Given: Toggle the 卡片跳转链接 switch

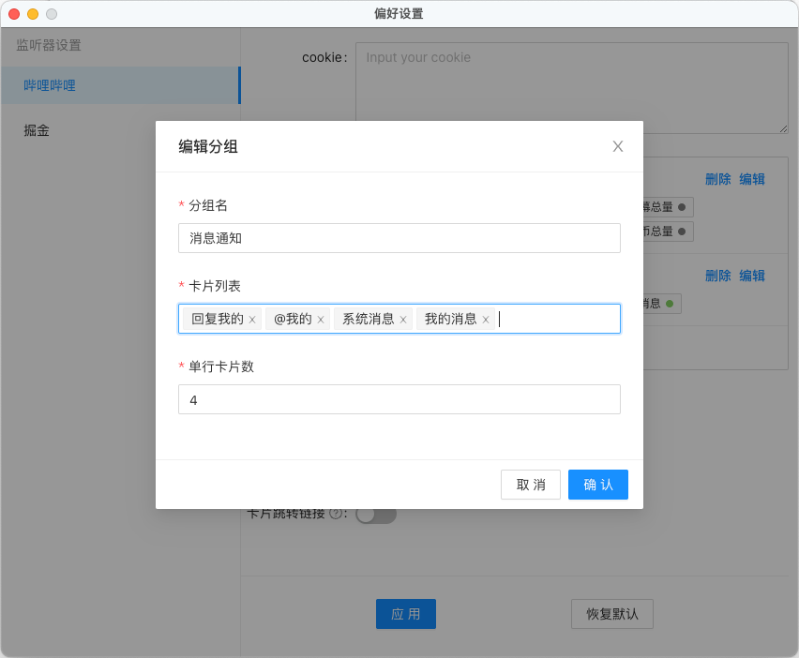Looking at the screenshot, I should [376, 515].
